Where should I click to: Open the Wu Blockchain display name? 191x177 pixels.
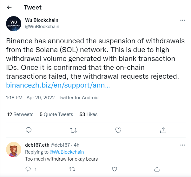coord(42,20)
